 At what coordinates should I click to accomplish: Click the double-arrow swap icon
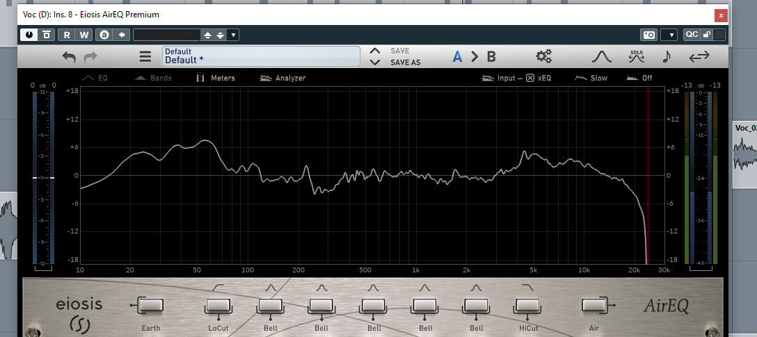[699, 57]
